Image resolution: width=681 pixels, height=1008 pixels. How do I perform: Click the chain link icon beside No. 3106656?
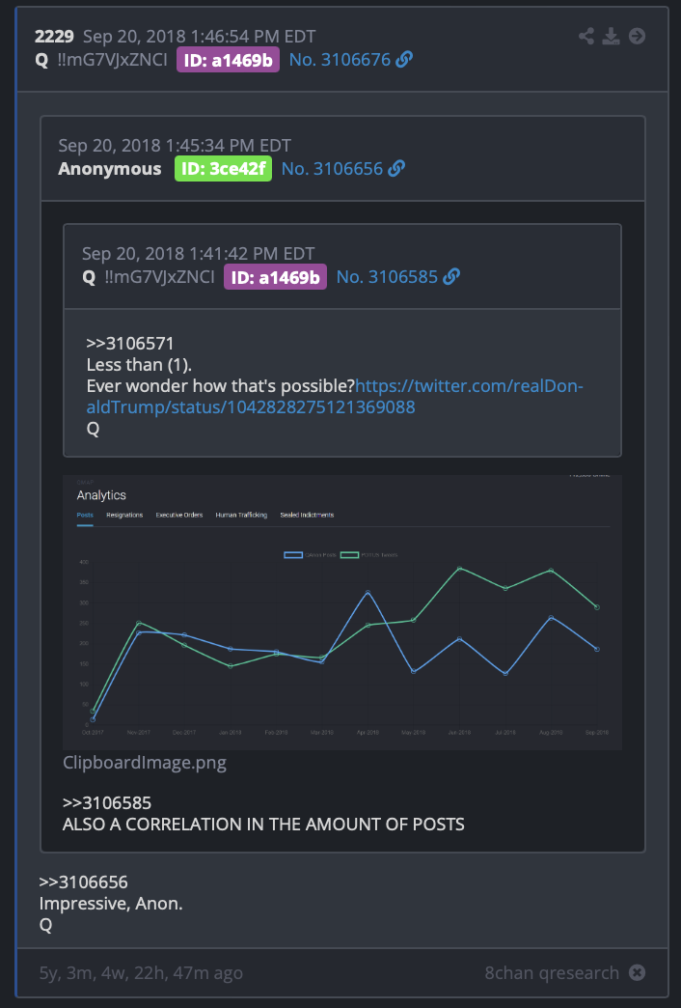396,168
